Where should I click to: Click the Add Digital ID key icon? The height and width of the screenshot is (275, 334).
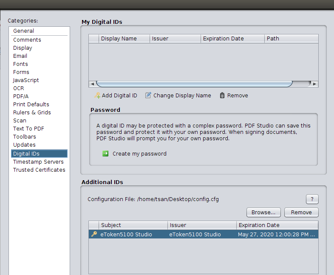point(97,96)
